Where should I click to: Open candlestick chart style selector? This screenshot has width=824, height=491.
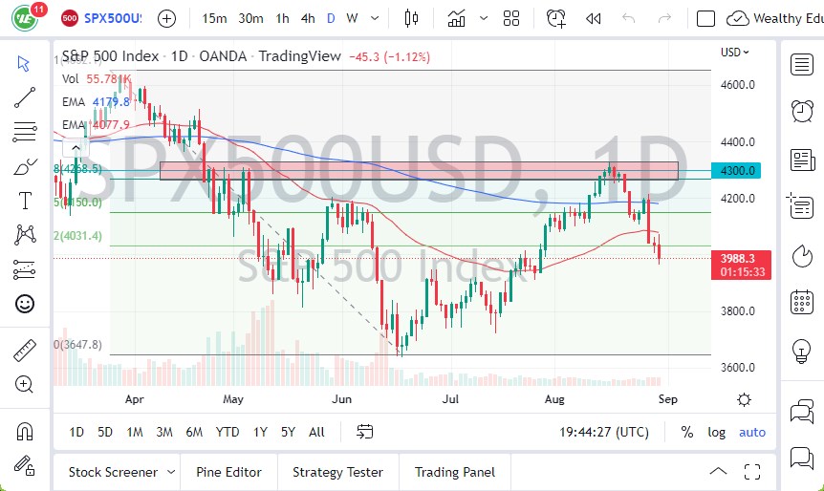(412, 18)
